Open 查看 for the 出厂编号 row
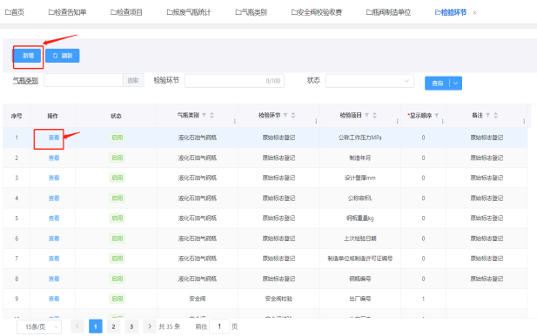This screenshot has height=336, width=537. point(54,299)
